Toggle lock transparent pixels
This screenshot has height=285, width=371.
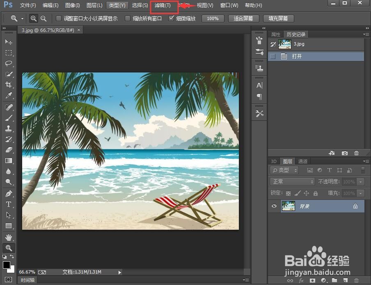click(x=288, y=193)
